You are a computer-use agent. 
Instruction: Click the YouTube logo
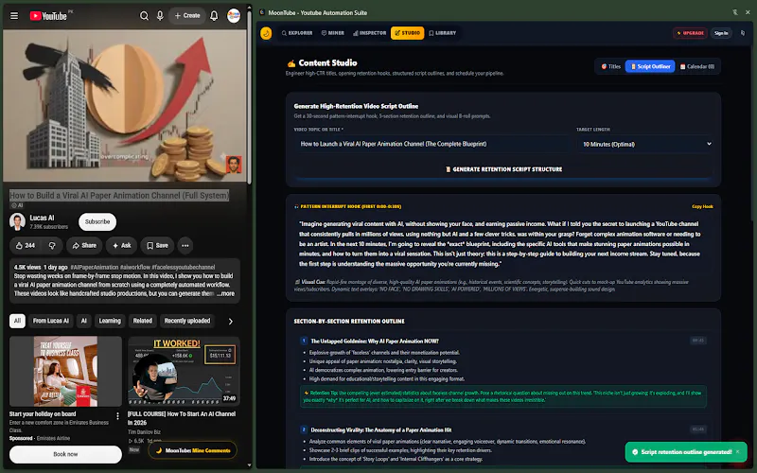[48, 16]
